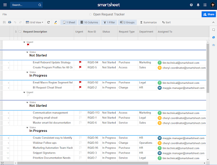Open the File menu
The image size is (217, 165).
(5, 14)
